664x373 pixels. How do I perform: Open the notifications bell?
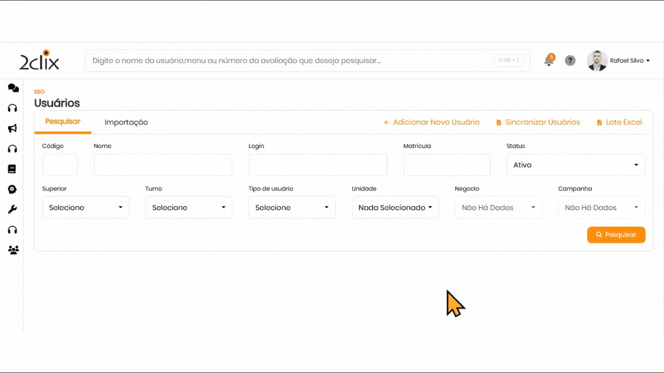(549, 61)
